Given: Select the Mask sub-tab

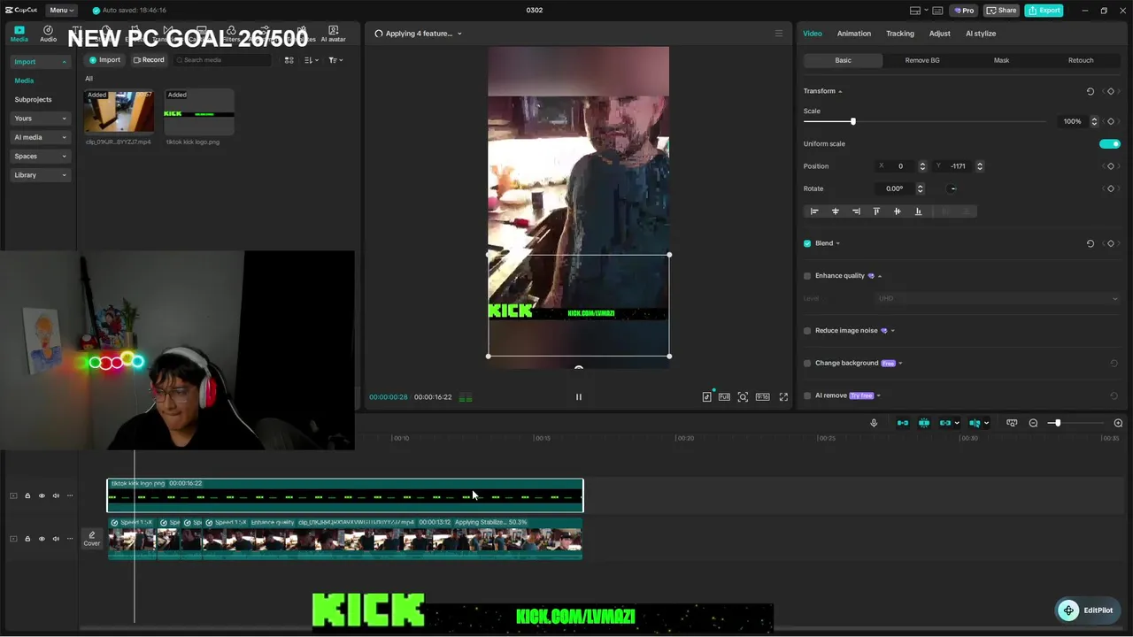Looking at the screenshot, I should [1001, 60].
